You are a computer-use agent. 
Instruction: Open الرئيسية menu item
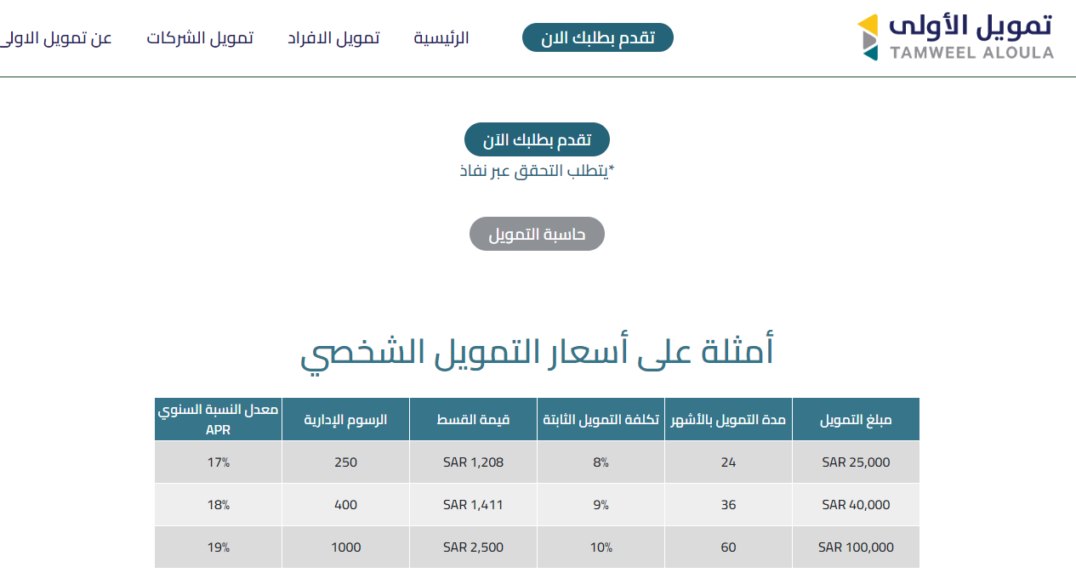[441, 38]
